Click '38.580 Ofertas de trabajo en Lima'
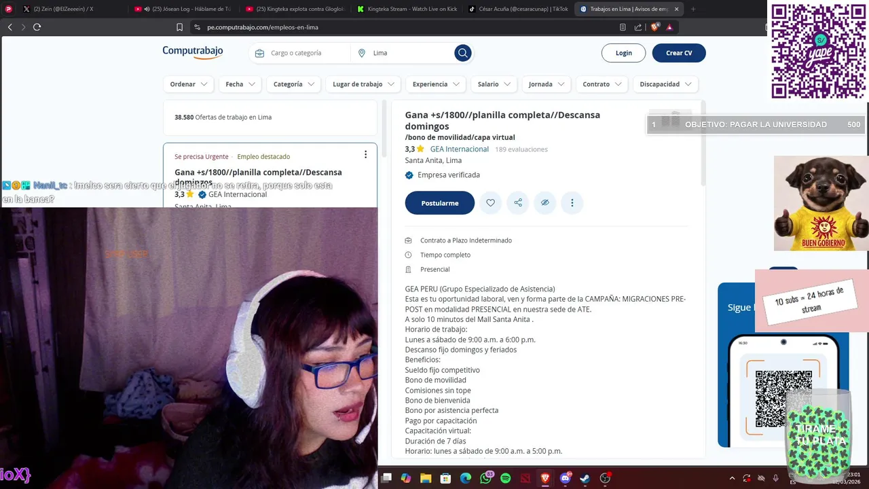Viewport: 869px width, 489px height. point(223,117)
